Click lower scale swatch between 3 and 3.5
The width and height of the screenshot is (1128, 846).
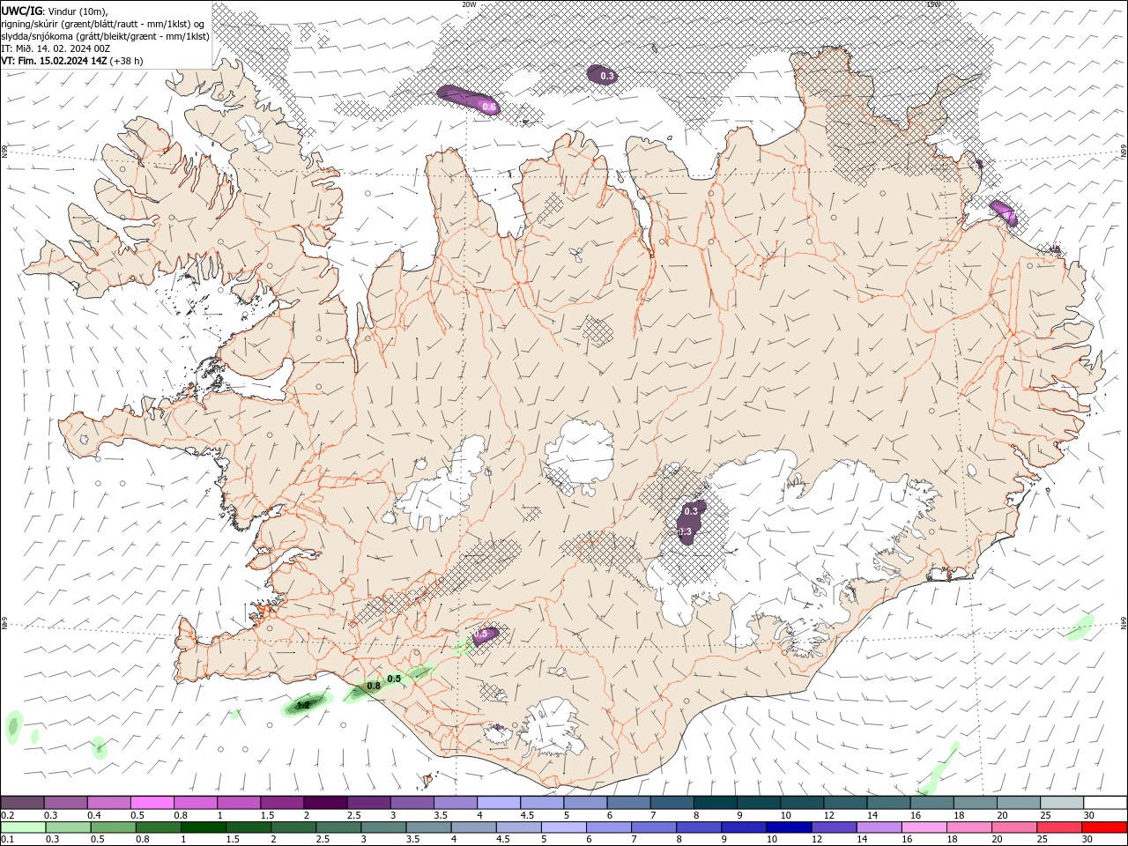[382, 827]
